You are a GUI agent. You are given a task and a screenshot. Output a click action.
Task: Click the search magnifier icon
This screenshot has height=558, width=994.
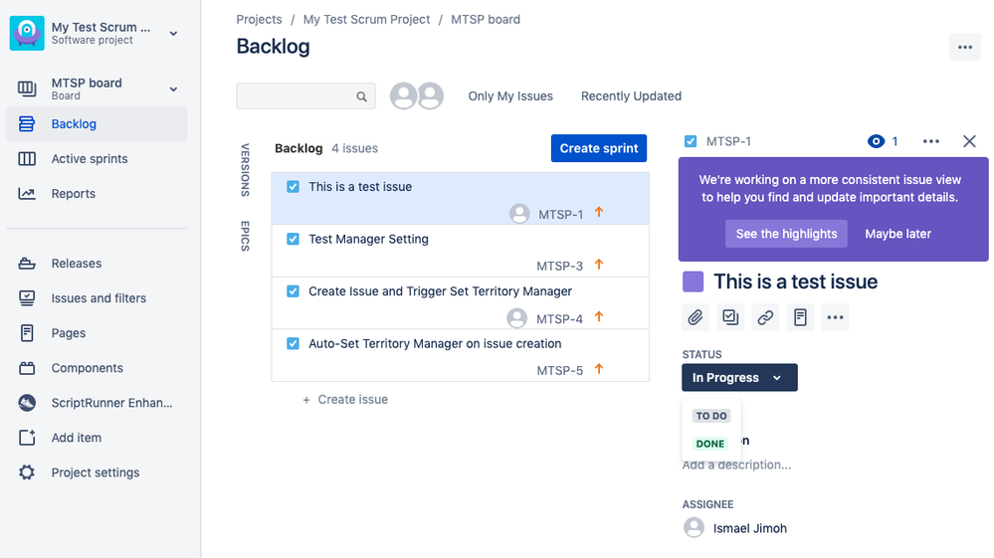pyautogui.click(x=361, y=96)
